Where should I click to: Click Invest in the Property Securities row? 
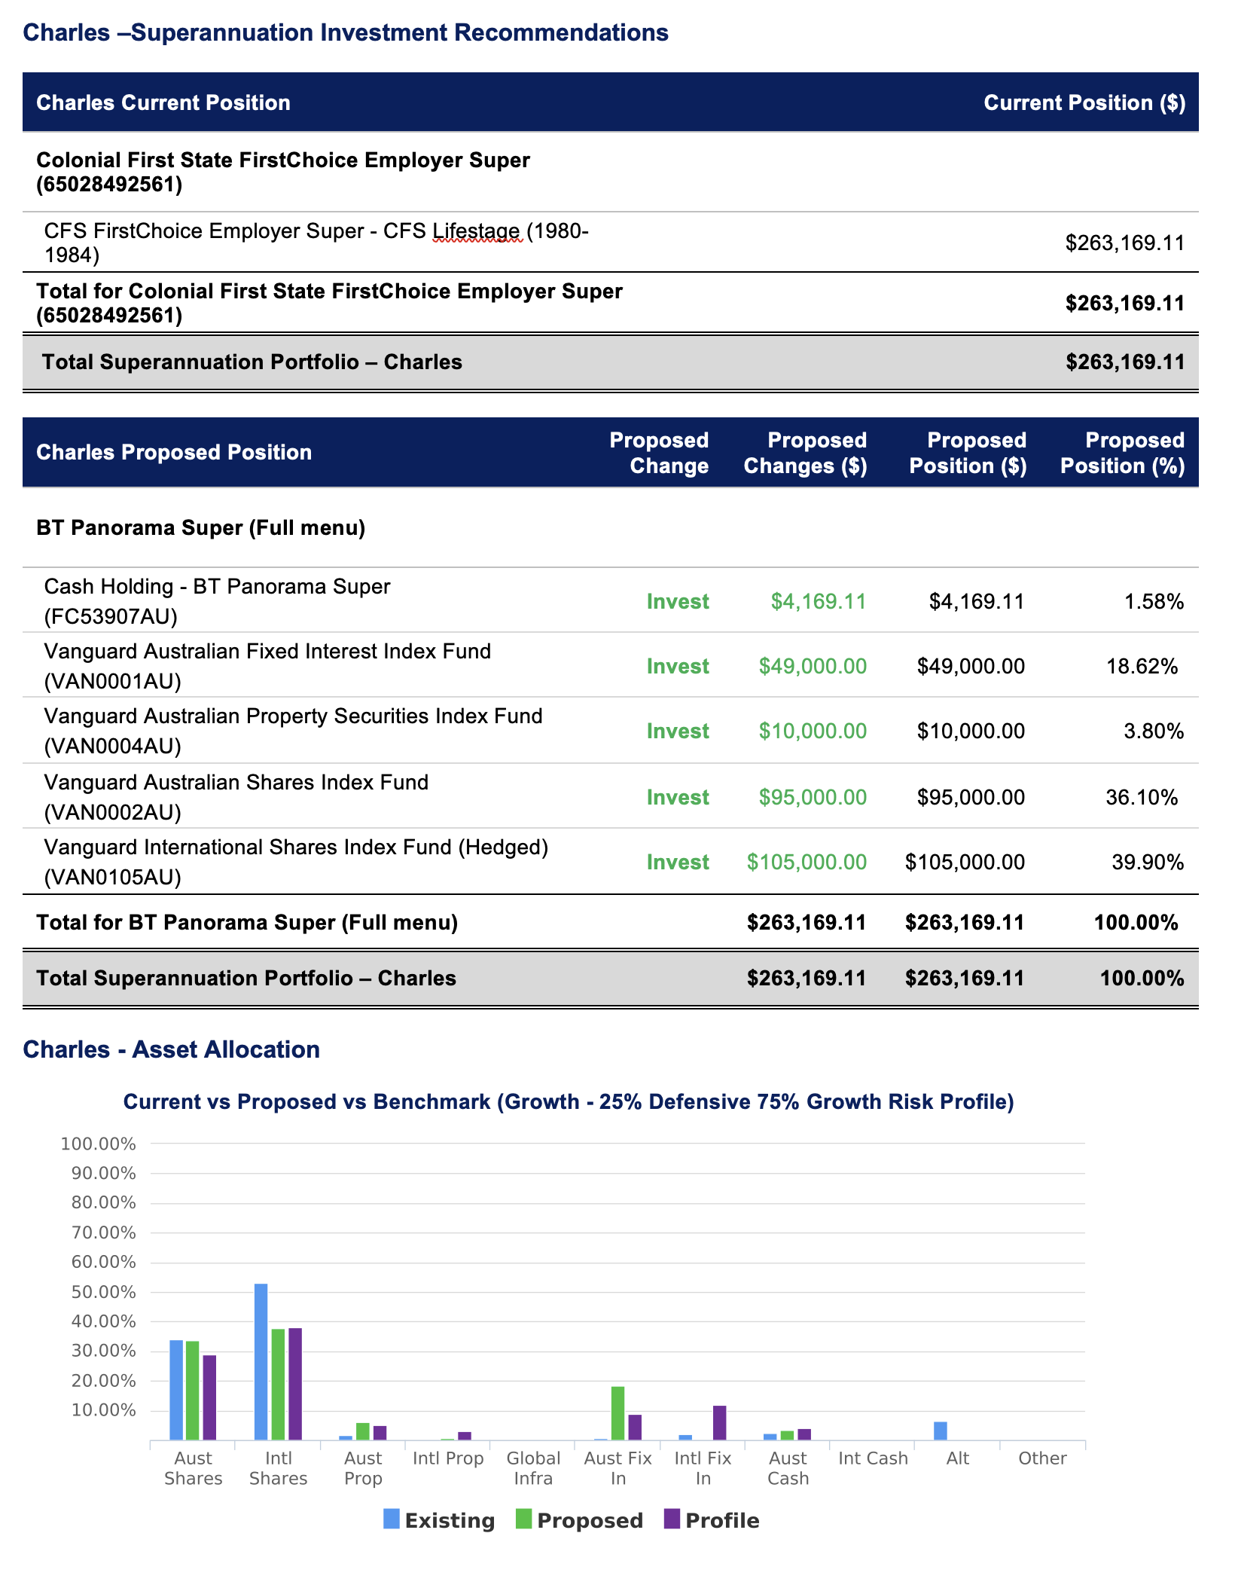point(678,731)
